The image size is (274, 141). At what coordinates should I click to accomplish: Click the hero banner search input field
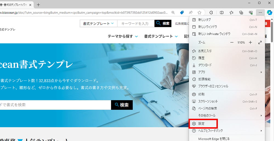click(55, 105)
